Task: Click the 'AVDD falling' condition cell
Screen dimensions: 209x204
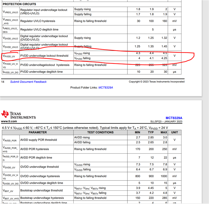Action: [x=100, y=143]
